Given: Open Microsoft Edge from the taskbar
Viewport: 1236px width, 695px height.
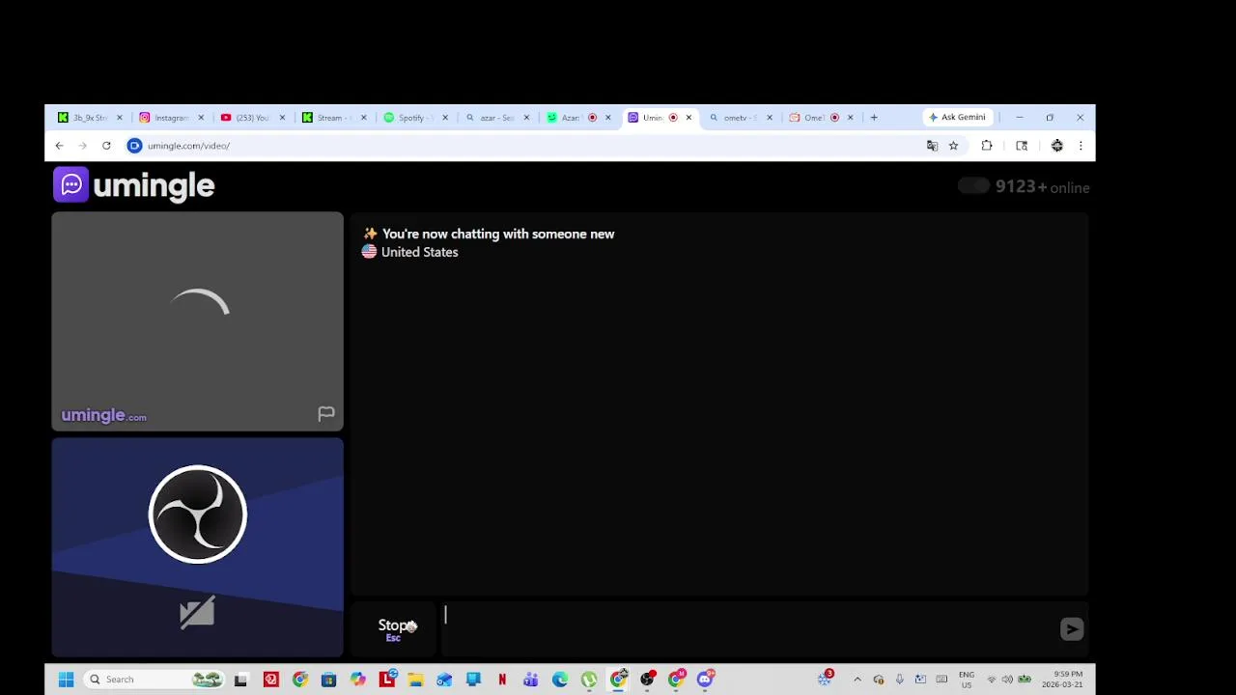Looking at the screenshot, I should [x=560, y=680].
